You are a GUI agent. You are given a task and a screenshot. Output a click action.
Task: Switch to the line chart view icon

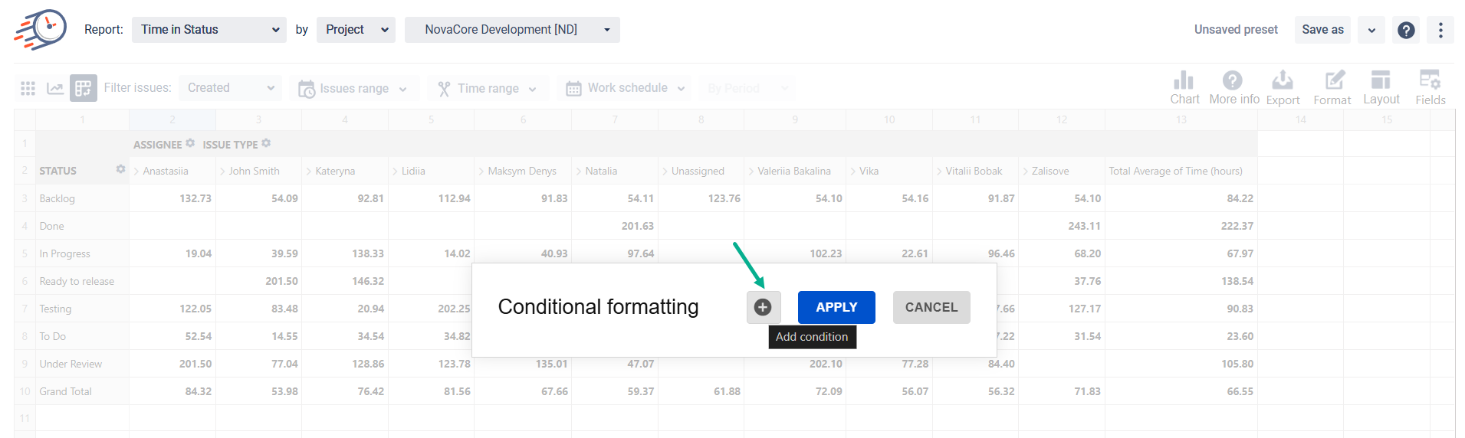55,88
